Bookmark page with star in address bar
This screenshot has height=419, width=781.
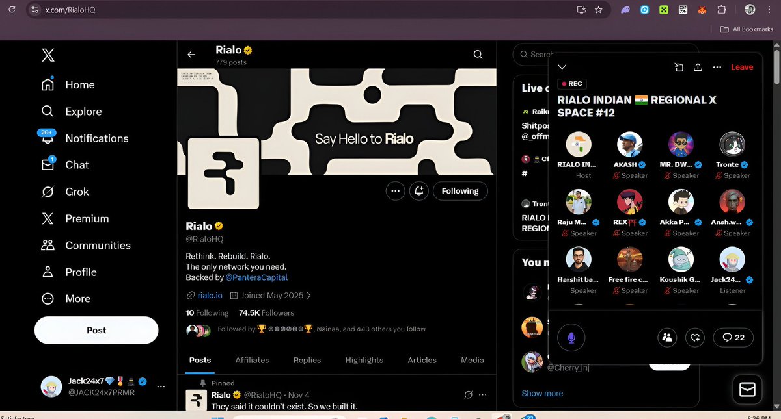[598, 10]
